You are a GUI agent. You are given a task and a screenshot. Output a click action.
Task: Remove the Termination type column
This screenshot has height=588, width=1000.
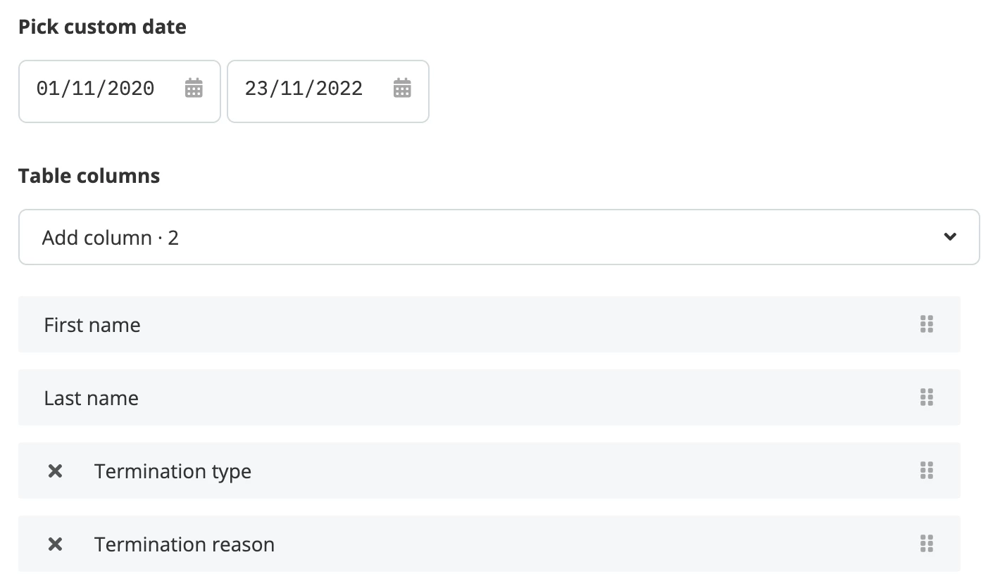click(x=55, y=471)
